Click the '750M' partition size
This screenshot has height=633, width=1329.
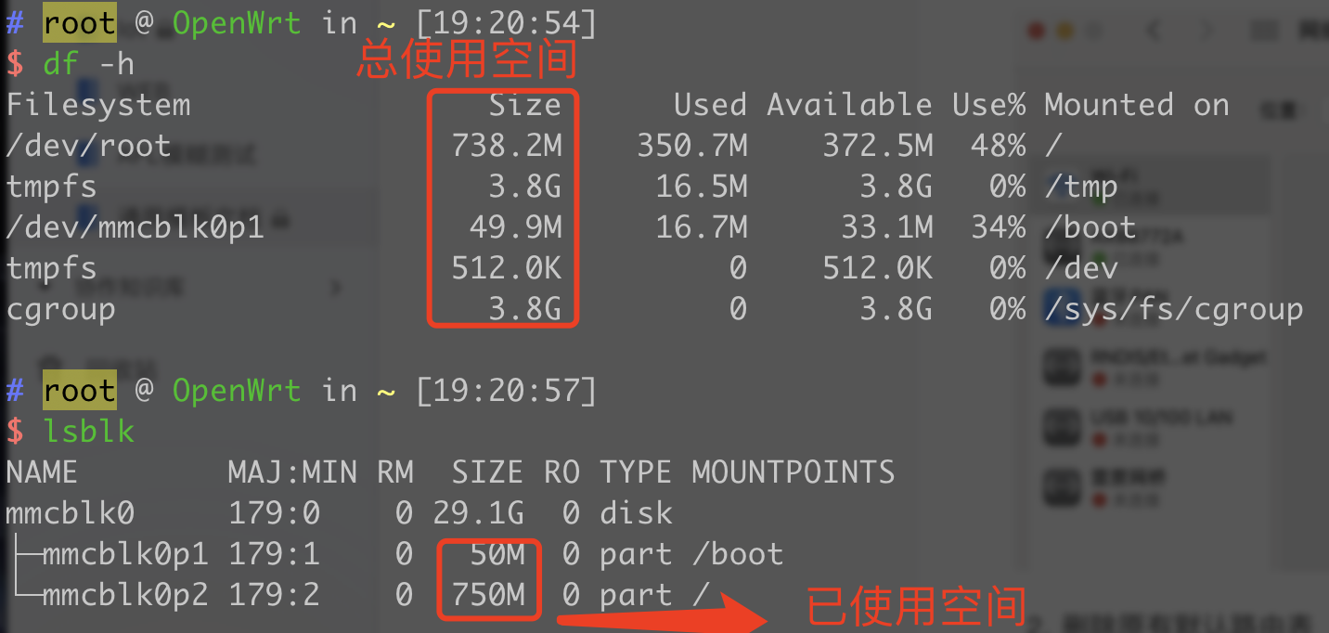[487, 595]
